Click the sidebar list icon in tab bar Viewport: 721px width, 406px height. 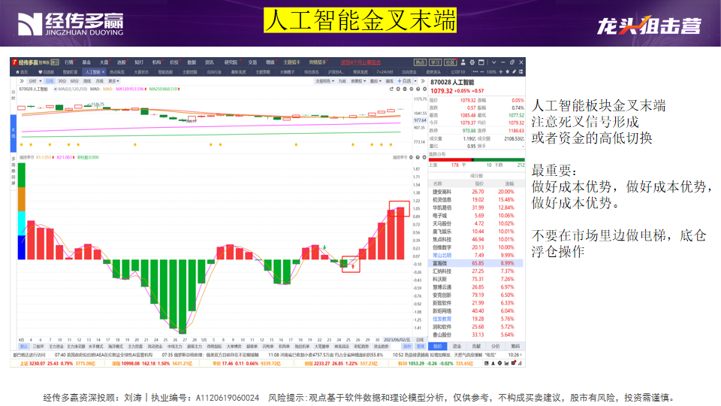pyautogui.click(x=520, y=72)
